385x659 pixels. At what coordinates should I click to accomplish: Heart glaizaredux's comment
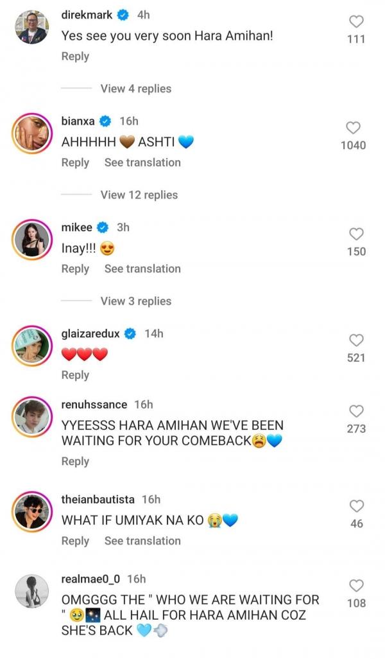tap(355, 340)
